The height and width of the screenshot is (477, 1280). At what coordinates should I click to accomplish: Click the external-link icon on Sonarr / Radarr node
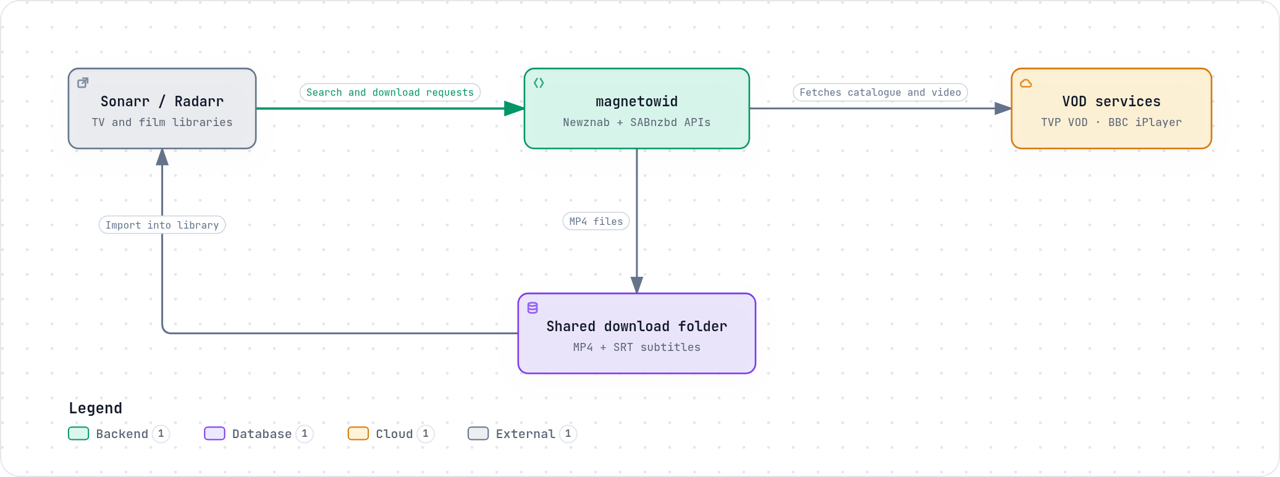pyautogui.click(x=83, y=83)
